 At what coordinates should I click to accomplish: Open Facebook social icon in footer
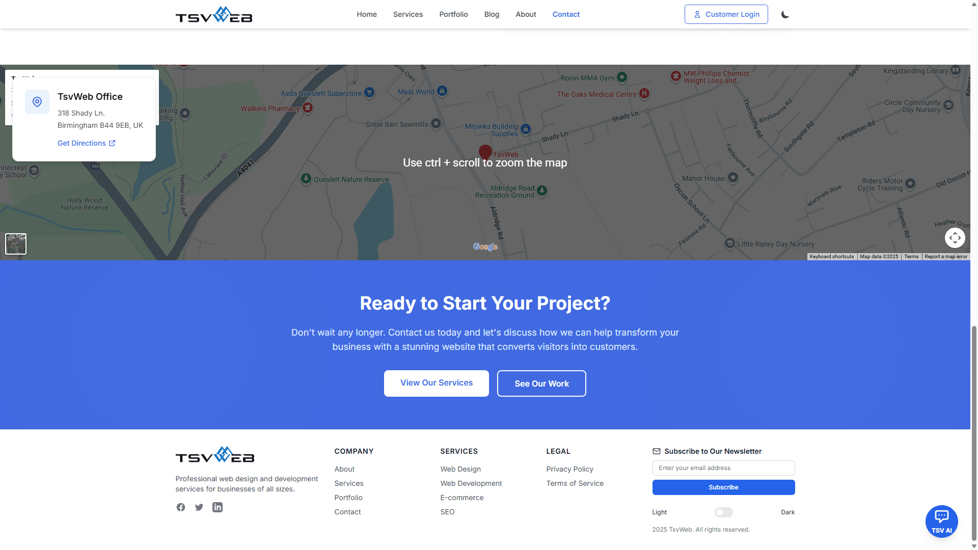pos(181,507)
